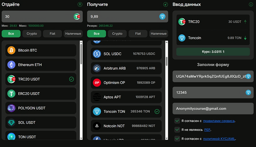Screen dimensions: 256x147
Task: Click the Toncoin icon in the summary card
Action: (182, 38)
